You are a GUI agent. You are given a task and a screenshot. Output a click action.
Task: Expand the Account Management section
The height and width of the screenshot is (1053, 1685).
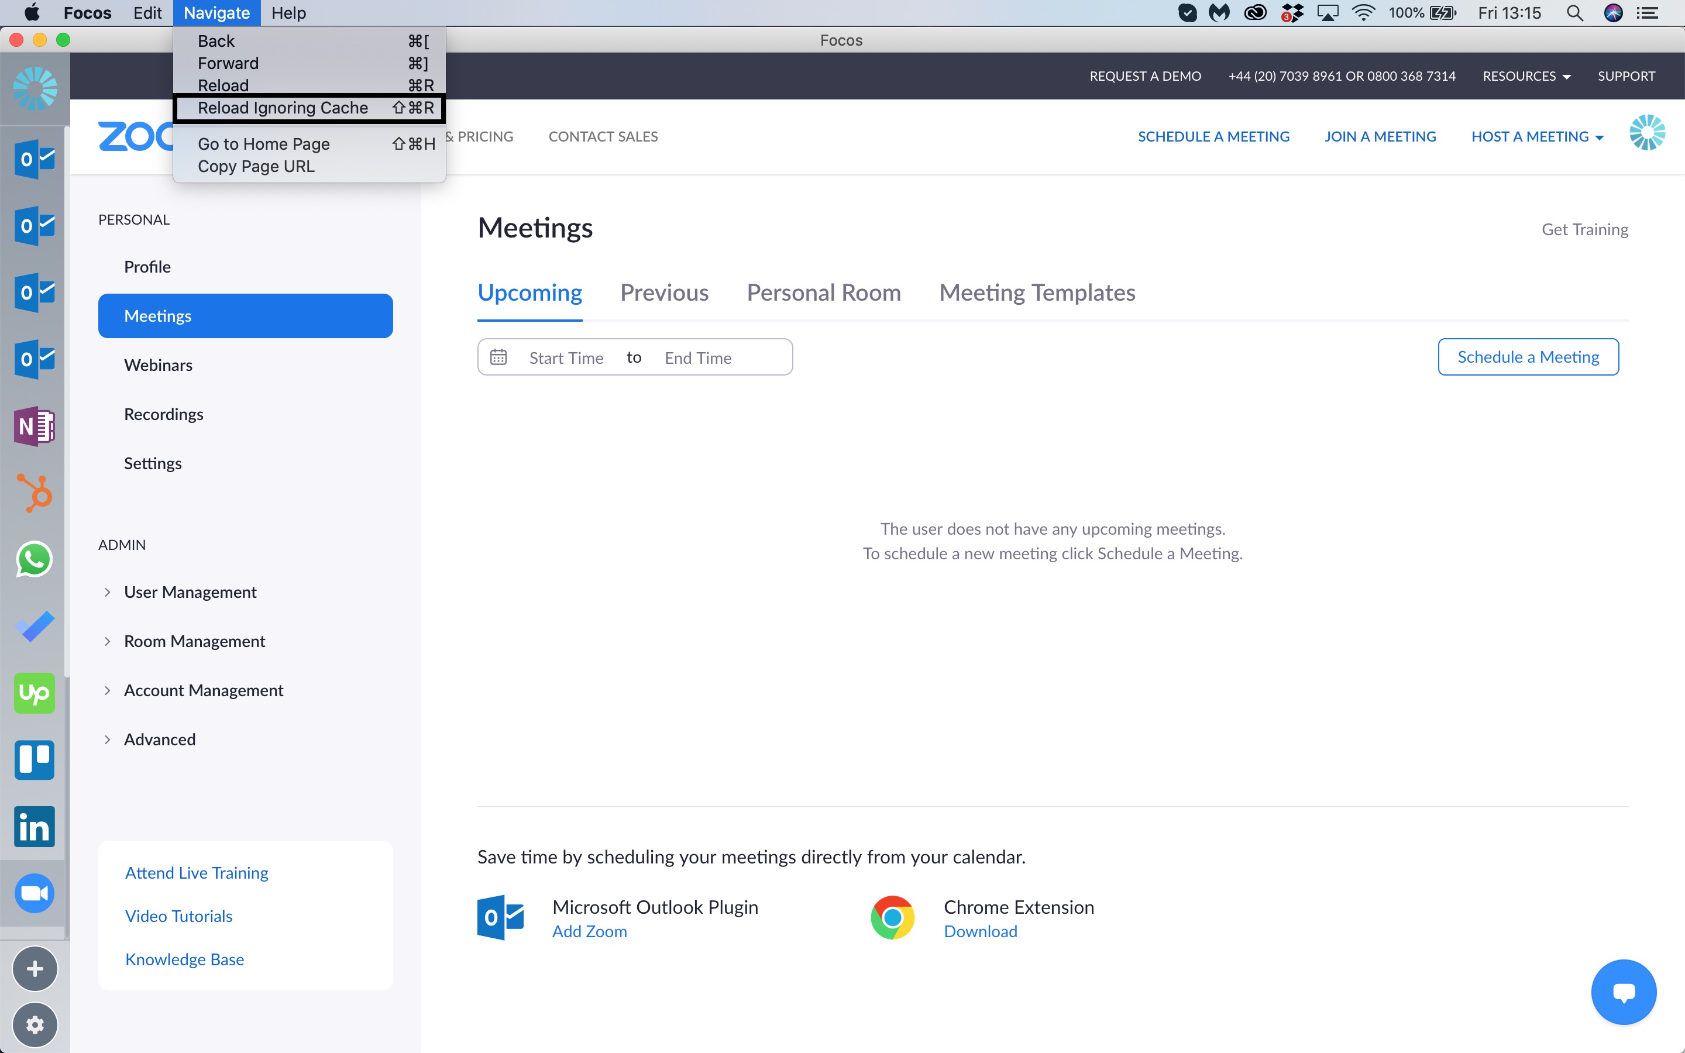tap(202, 690)
